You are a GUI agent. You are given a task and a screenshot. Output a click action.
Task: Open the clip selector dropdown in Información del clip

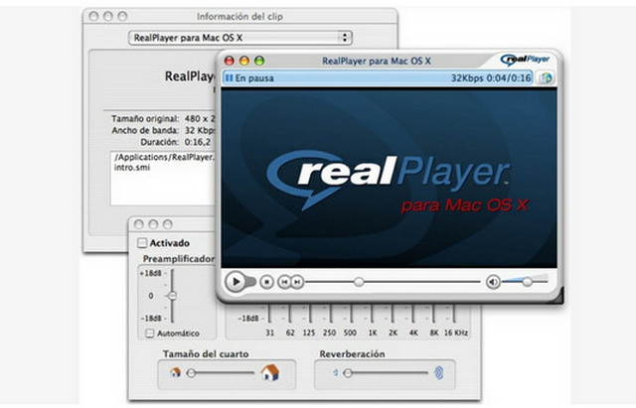pos(240,38)
